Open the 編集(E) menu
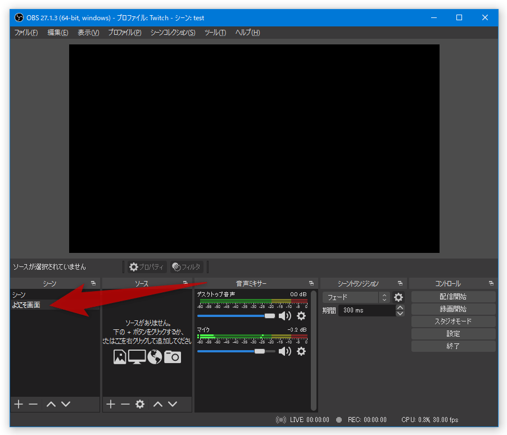507x435 pixels. tap(57, 33)
